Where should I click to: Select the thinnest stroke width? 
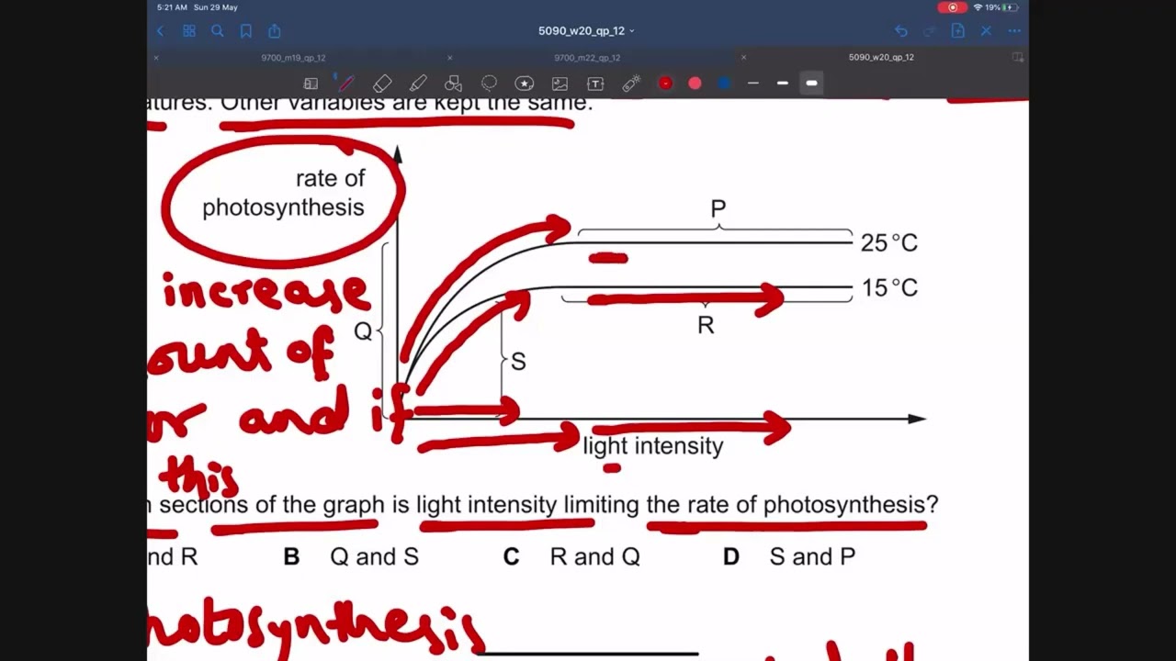point(753,84)
